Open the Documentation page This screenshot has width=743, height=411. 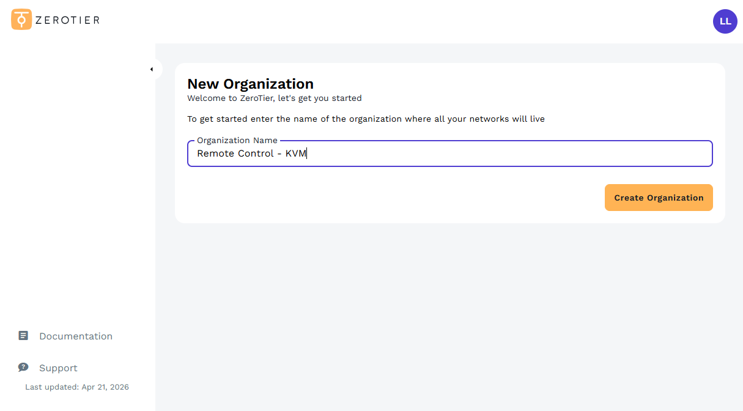(x=75, y=336)
